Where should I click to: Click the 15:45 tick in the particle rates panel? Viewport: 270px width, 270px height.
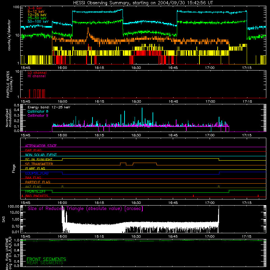coord(26,102)
